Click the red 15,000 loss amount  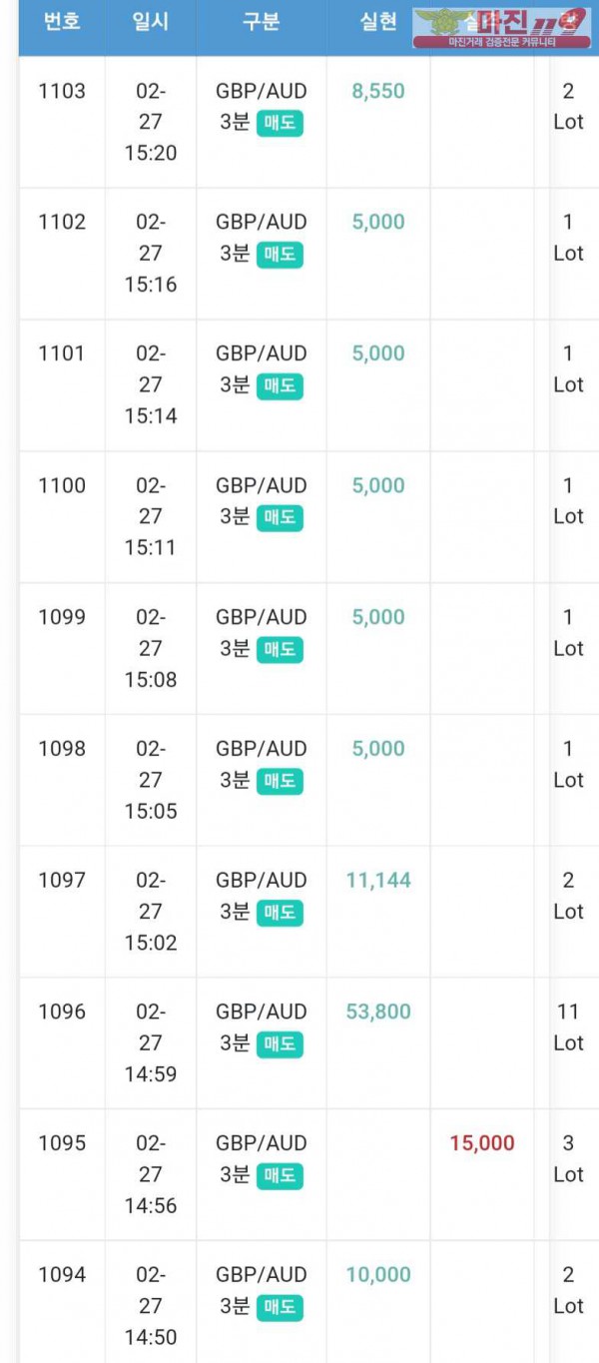(482, 1143)
